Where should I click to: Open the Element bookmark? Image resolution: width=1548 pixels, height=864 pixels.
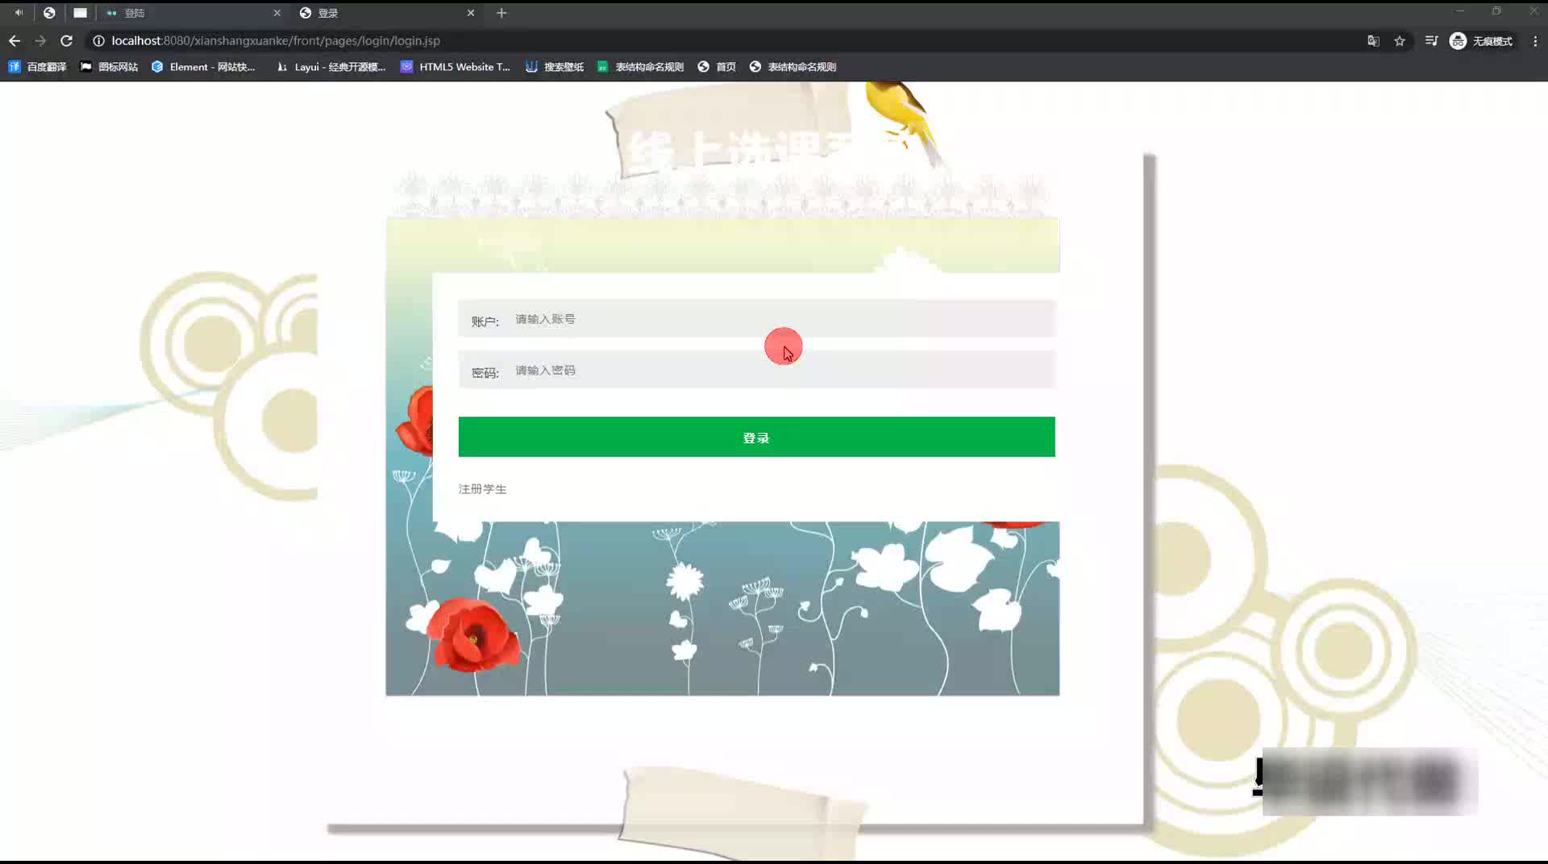(x=203, y=67)
